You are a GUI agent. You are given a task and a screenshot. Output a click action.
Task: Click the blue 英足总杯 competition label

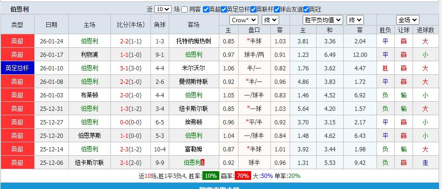coord(17,68)
